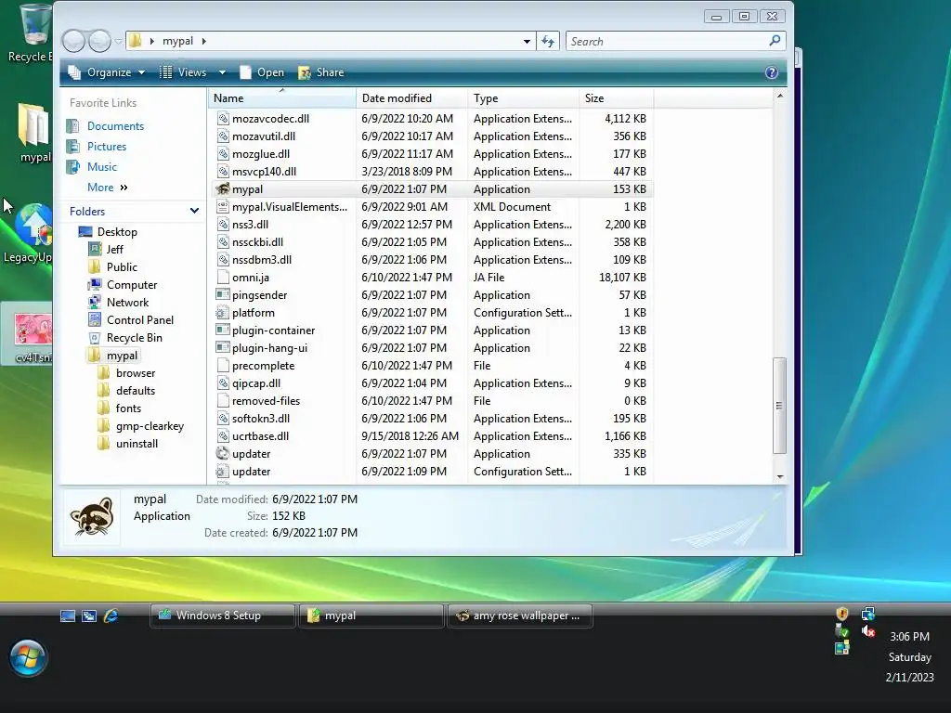Click Switch between windows quick launch icon
The image size is (951, 713).
coord(89,616)
